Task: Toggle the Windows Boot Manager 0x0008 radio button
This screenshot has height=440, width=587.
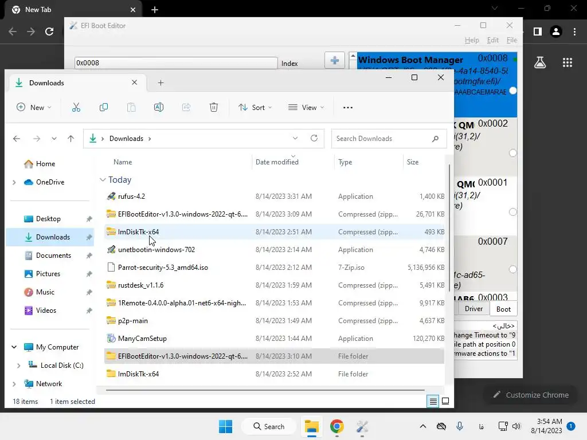Action: pyautogui.click(x=513, y=91)
